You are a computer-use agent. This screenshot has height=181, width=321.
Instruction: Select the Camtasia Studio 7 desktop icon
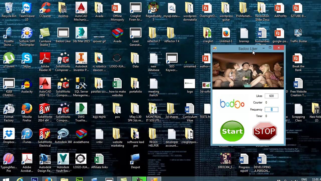45,37
